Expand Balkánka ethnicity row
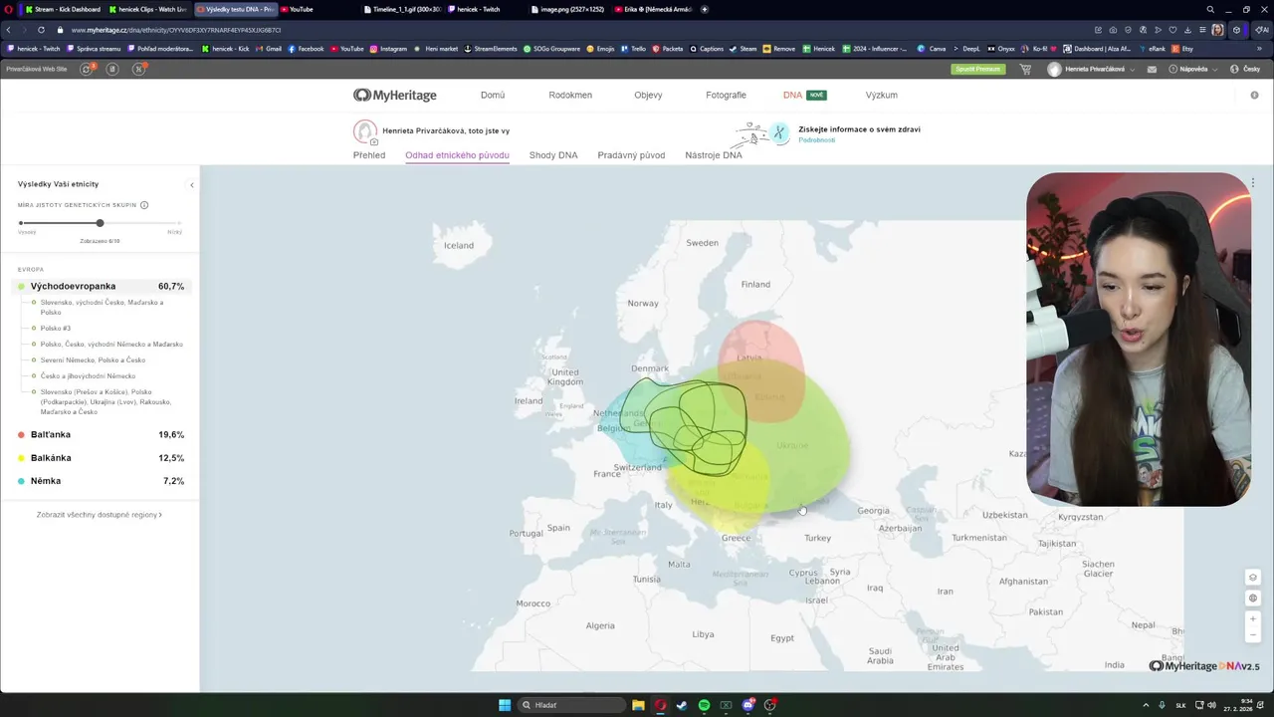 point(100,458)
